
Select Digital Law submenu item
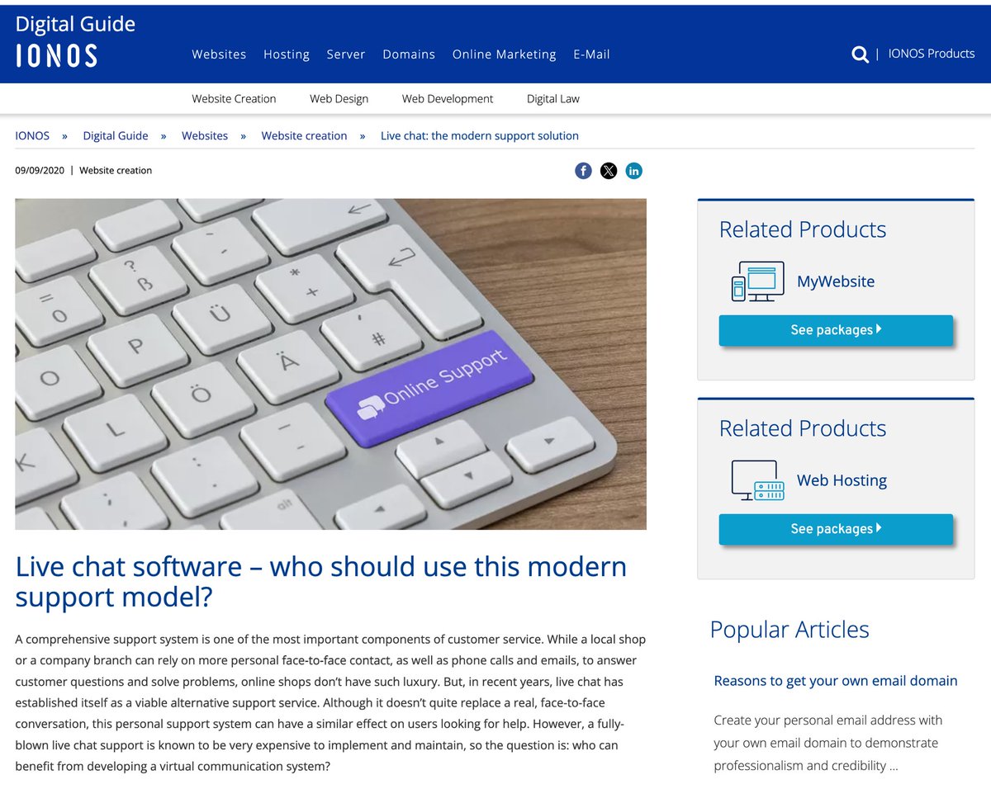point(553,99)
